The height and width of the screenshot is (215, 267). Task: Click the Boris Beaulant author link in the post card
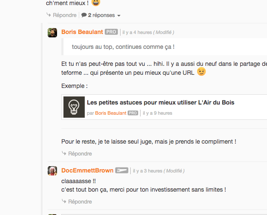point(111,113)
